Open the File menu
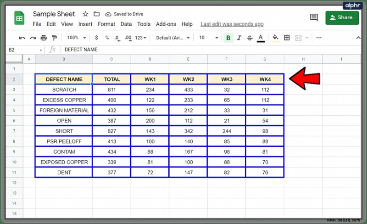 click(x=37, y=24)
